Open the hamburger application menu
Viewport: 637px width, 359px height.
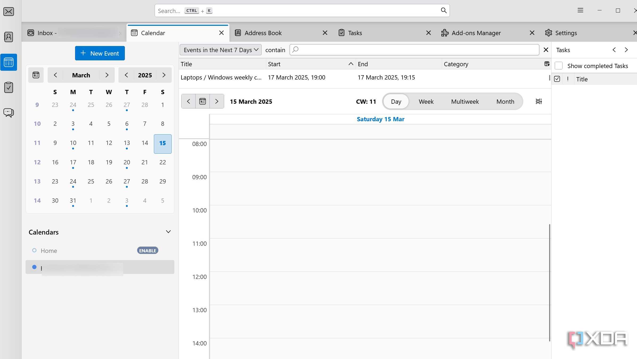580,10
